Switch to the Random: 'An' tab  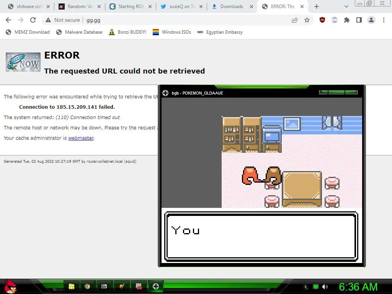[79, 7]
